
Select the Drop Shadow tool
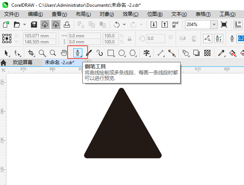[196, 53]
